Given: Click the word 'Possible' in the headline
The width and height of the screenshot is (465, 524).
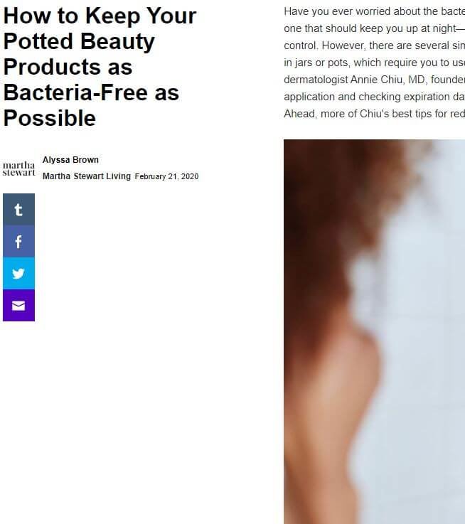Looking at the screenshot, I should [x=50, y=118].
